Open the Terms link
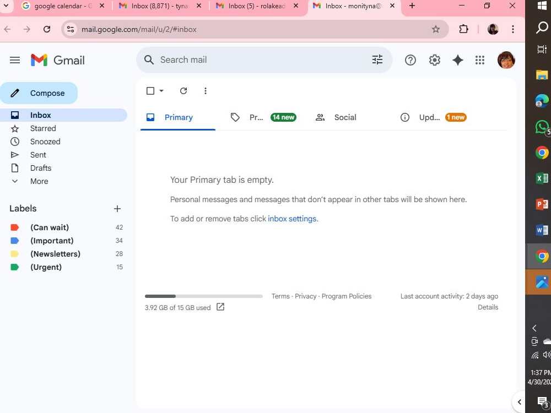551x413 pixels. pos(280,296)
